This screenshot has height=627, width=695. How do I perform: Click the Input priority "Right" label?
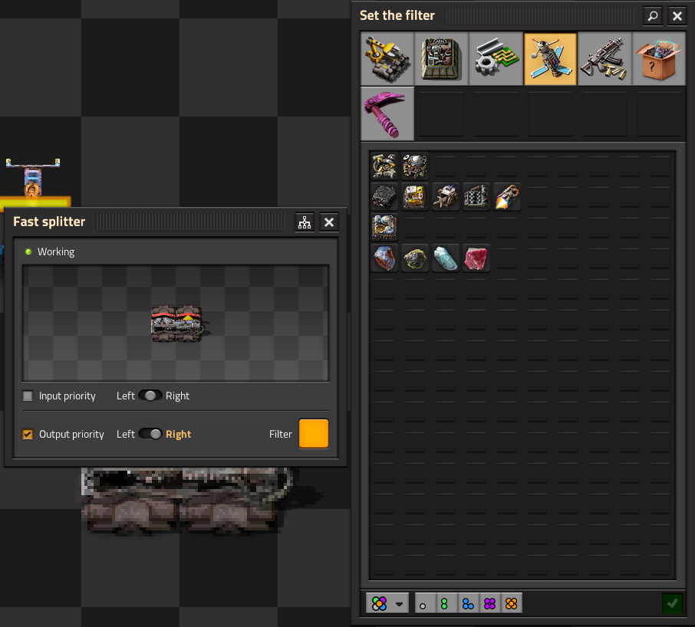pos(177,396)
